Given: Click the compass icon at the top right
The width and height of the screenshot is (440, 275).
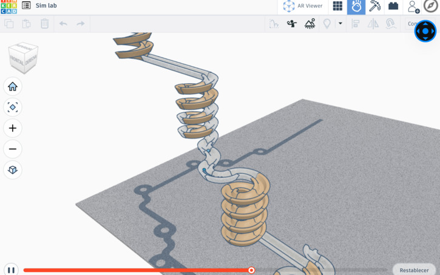Looking at the screenshot, I should click(430, 6).
